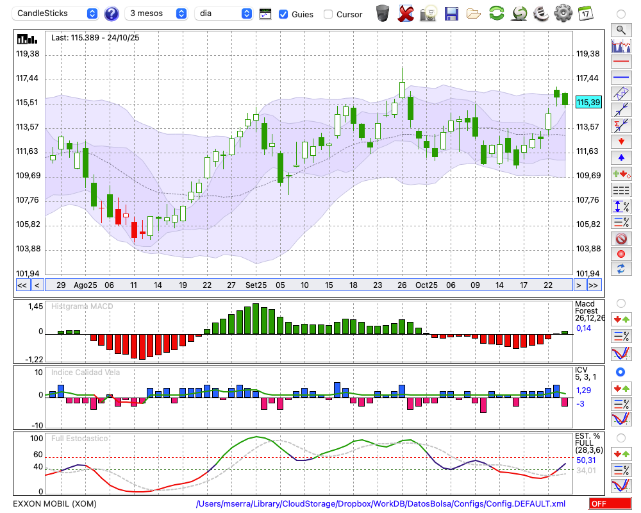Open the 3 mesos period dropdown

pos(156,13)
